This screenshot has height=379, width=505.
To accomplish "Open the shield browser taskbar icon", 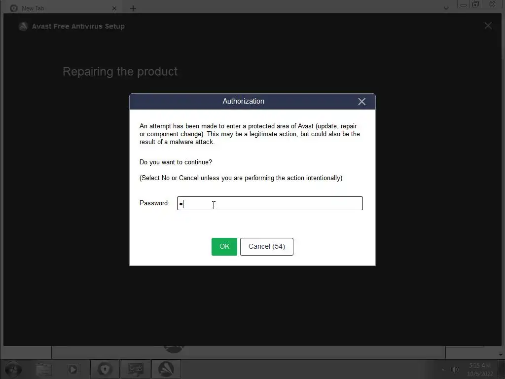I will pos(105,369).
